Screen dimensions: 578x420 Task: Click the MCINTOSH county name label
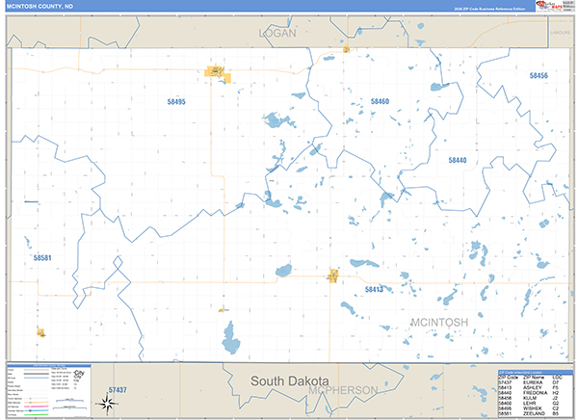click(x=438, y=321)
